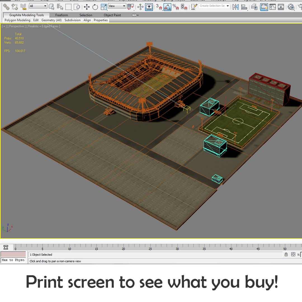Viewport: 302px width, 302px height.
Task: Open the selection filter All dropdown
Action: click(38, 6)
